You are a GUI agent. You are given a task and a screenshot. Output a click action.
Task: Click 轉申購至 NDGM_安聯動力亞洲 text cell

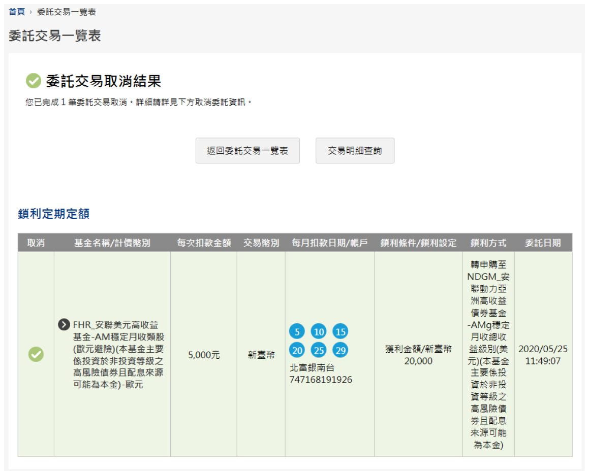[x=488, y=355]
